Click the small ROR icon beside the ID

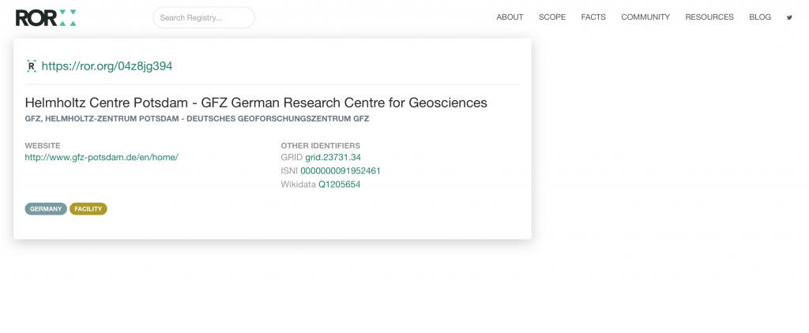(32, 66)
